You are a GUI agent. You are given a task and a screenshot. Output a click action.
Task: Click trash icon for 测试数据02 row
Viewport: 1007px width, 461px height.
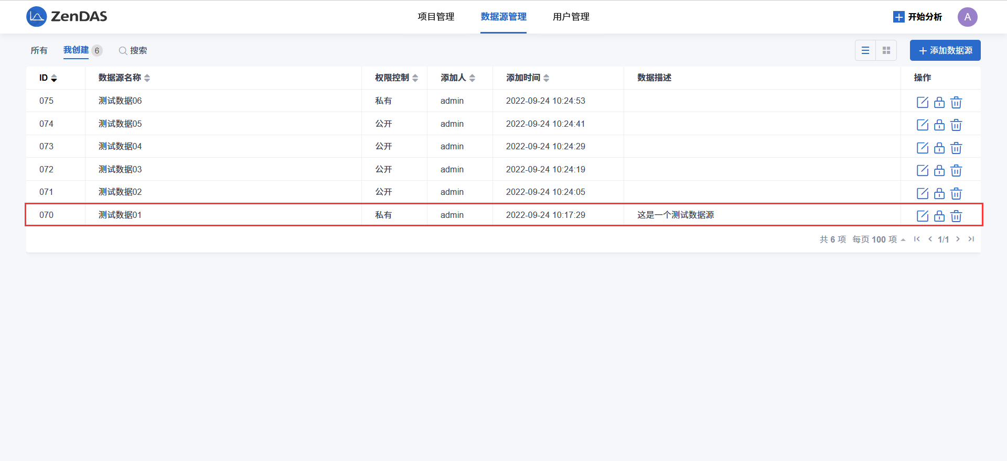coord(956,193)
